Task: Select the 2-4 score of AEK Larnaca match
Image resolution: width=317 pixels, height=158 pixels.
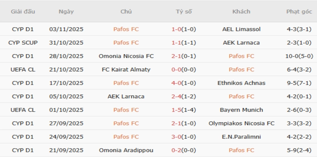Action: pos(177,96)
